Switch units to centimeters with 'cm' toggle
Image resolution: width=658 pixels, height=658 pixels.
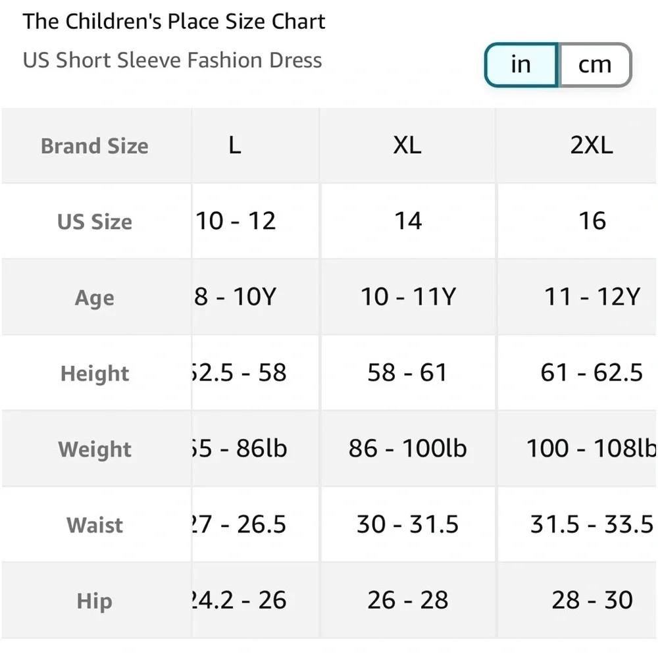[595, 64]
